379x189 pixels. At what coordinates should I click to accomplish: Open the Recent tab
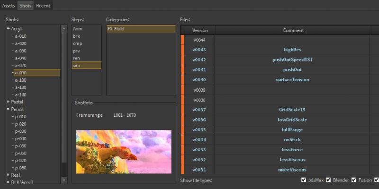click(x=43, y=6)
